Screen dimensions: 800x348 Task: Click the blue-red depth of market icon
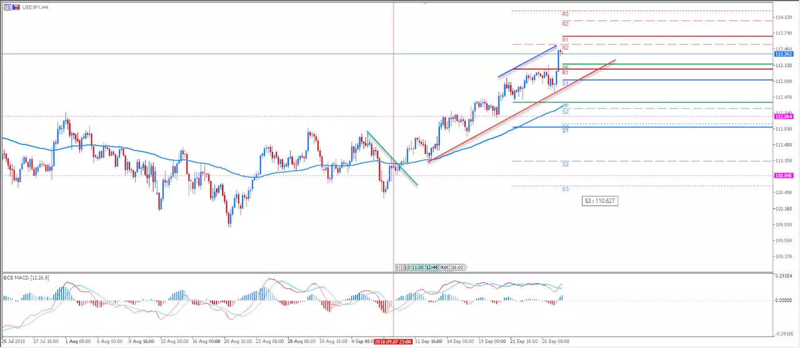tap(16, 7)
